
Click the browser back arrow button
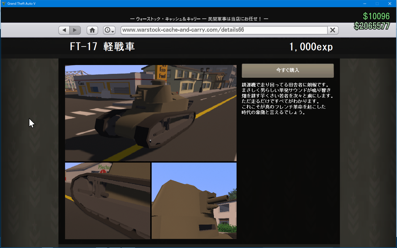(x=64, y=30)
